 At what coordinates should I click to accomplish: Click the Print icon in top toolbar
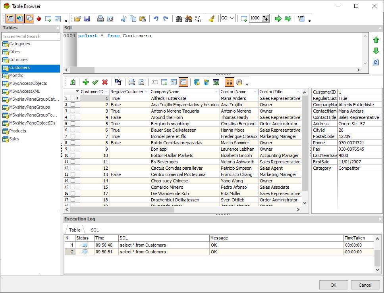pyautogui.click(x=100, y=19)
